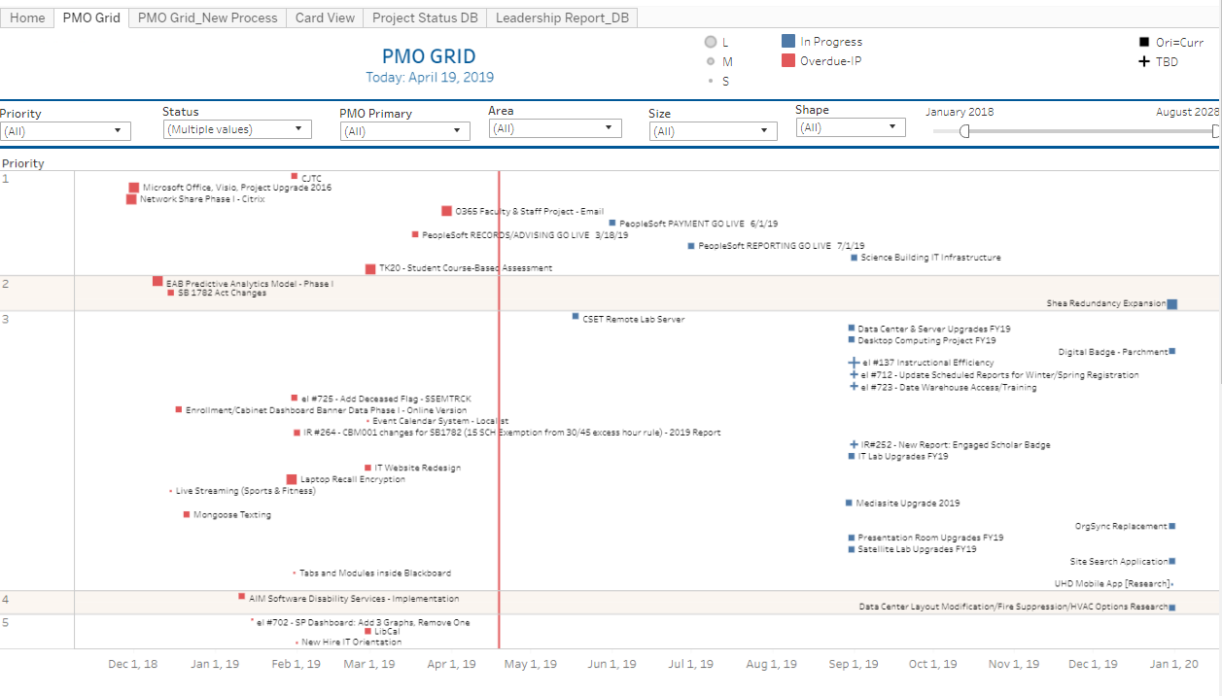Click the Shea Redundancy Expansion blue square marker
Screen dimensions: 1222x696
(x=1171, y=304)
